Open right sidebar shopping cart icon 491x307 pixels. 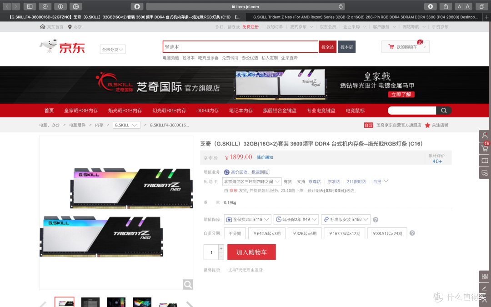(485, 148)
